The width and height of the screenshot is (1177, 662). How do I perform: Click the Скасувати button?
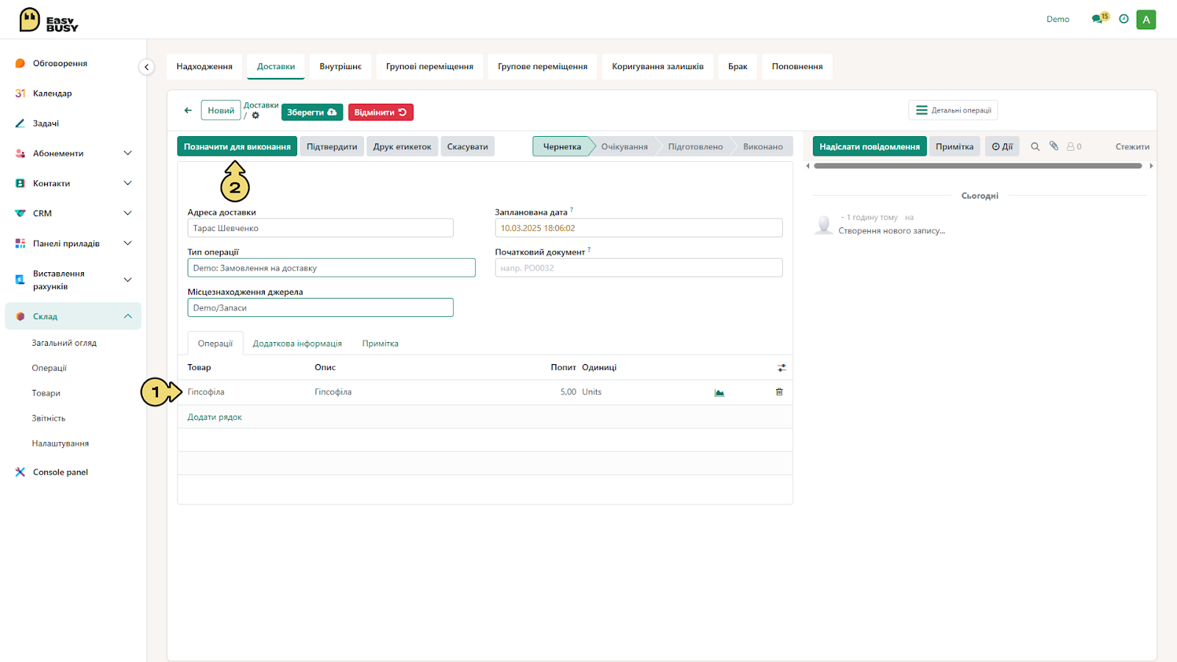coord(468,146)
